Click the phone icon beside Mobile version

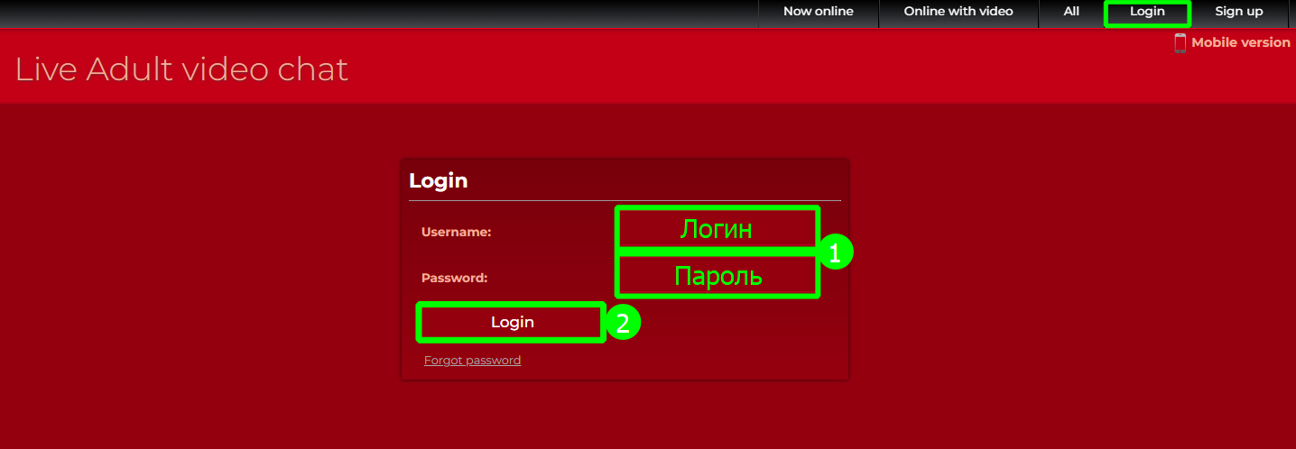pyautogui.click(x=1180, y=42)
